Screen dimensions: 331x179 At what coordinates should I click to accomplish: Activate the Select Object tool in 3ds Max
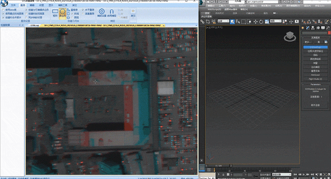point(233,21)
